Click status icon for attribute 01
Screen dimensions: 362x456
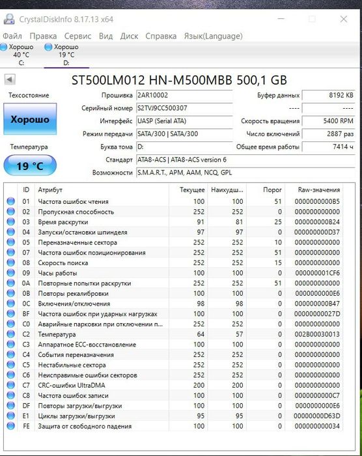tap(11, 201)
